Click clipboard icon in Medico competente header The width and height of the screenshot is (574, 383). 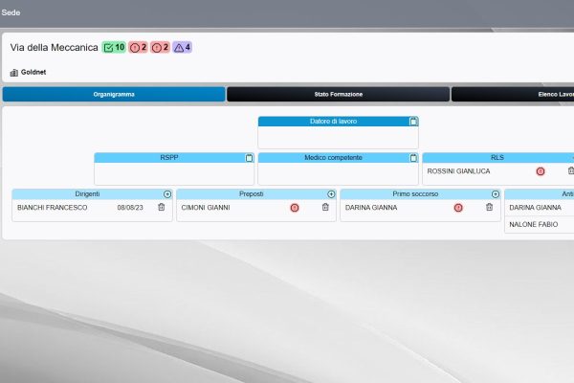pos(413,158)
